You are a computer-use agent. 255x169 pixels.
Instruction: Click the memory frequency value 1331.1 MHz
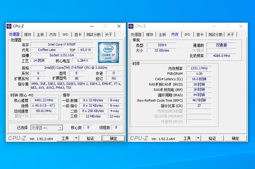(199, 68)
